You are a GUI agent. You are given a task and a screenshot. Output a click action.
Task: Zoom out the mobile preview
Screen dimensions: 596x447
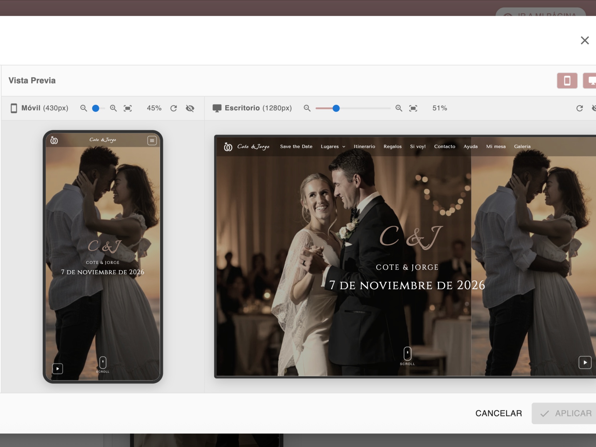[x=84, y=108]
